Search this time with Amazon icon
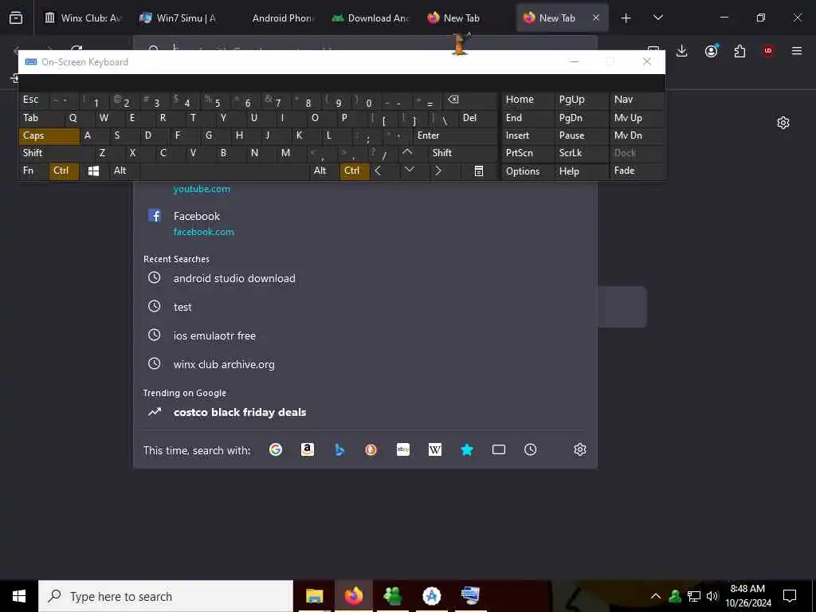The width and height of the screenshot is (816, 612). tap(308, 449)
